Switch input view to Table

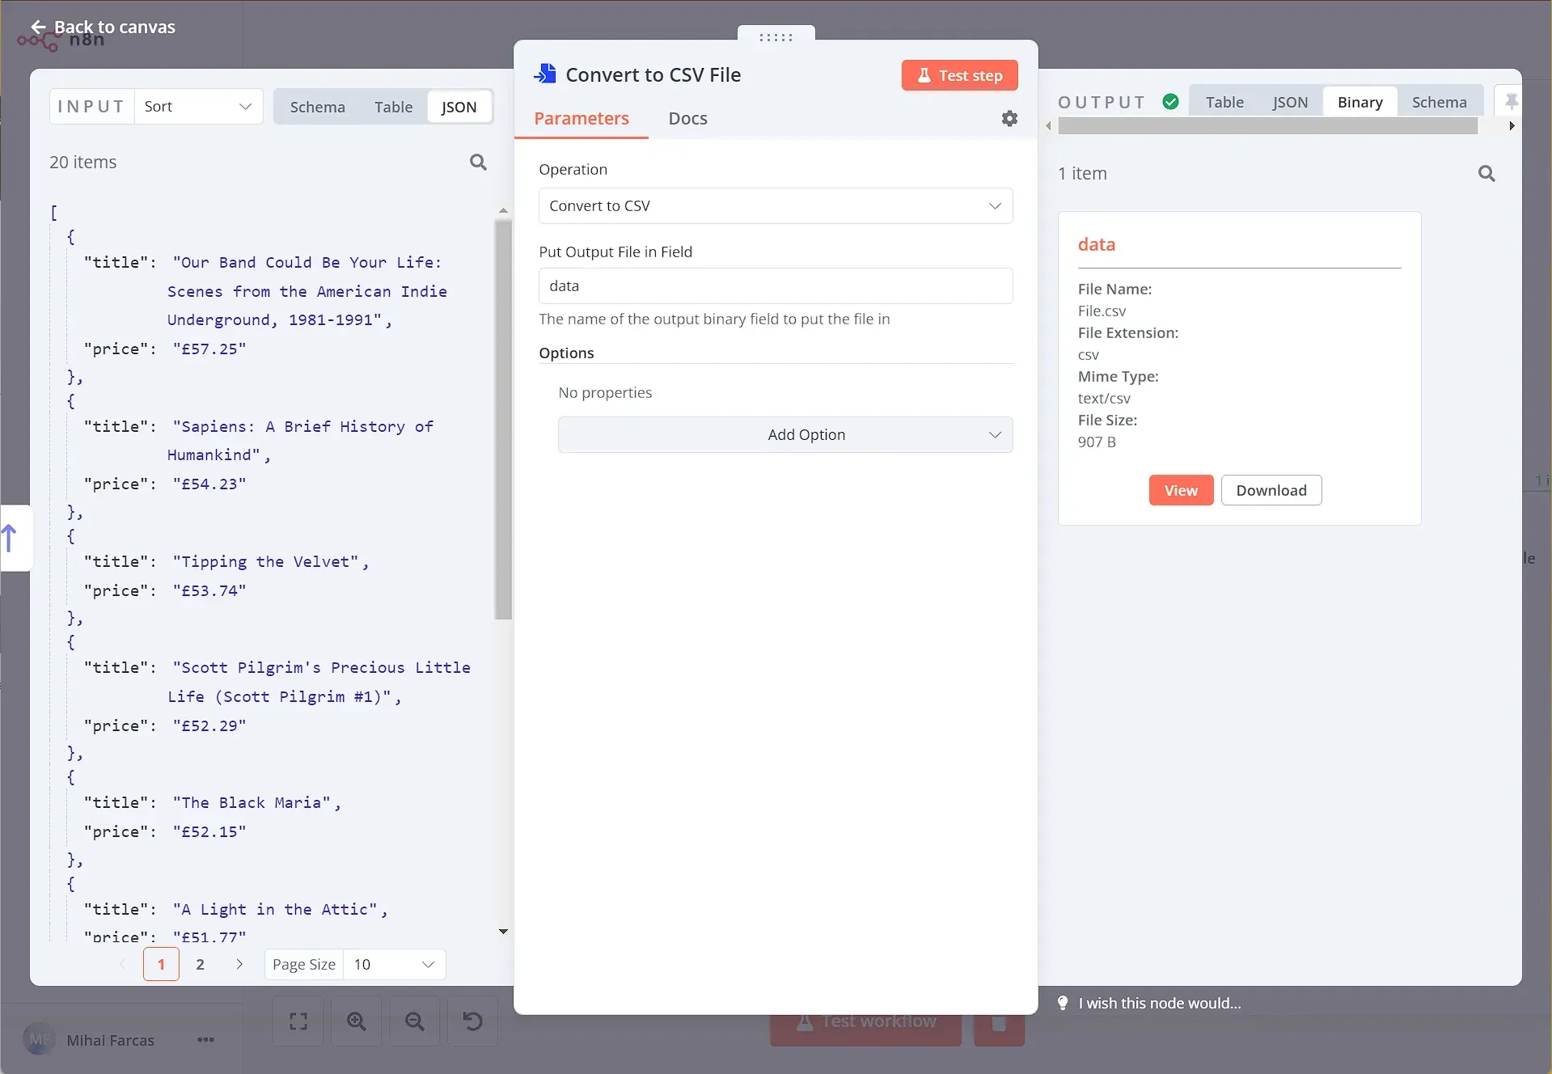pyautogui.click(x=393, y=107)
